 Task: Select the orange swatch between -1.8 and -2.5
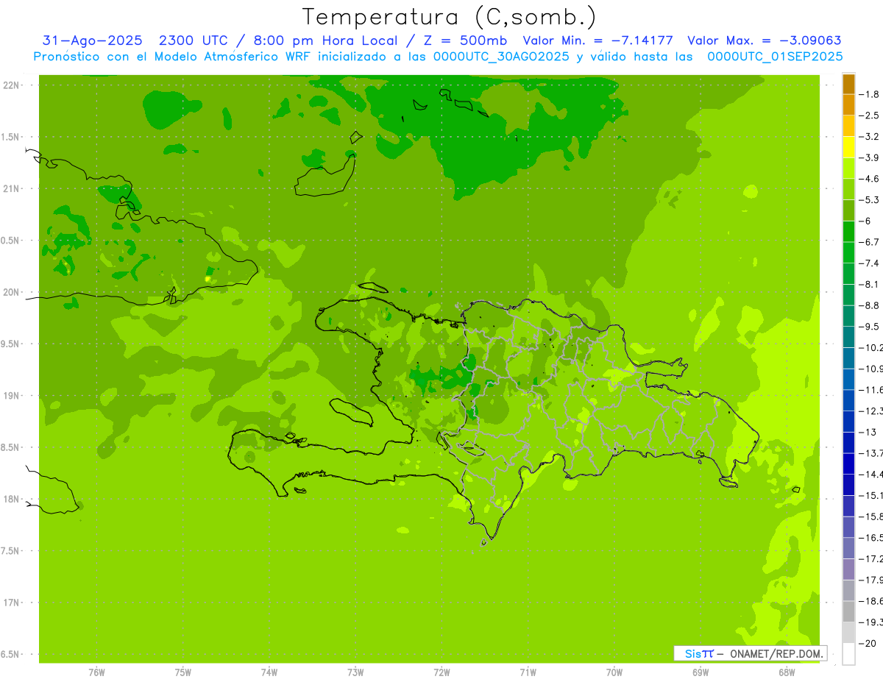[x=848, y=105]
